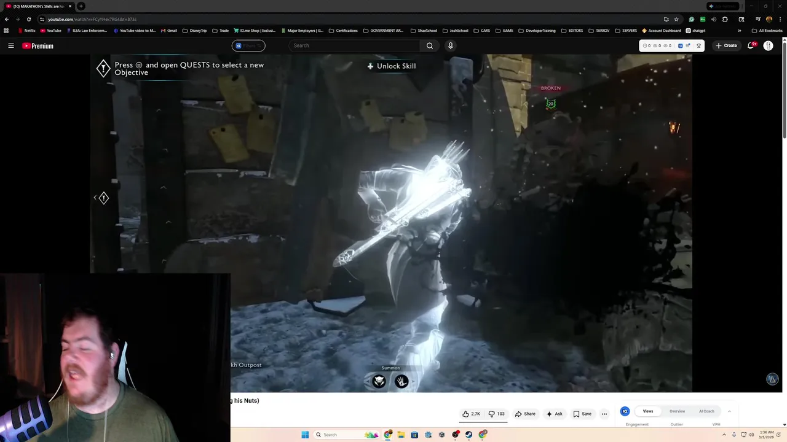Focus the YouTube search field
Viewport: 787px width, 442px height.
[x=355, y=45]
